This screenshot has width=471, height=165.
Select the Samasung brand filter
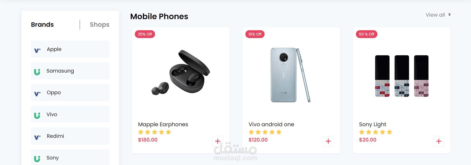coord(70,71)
